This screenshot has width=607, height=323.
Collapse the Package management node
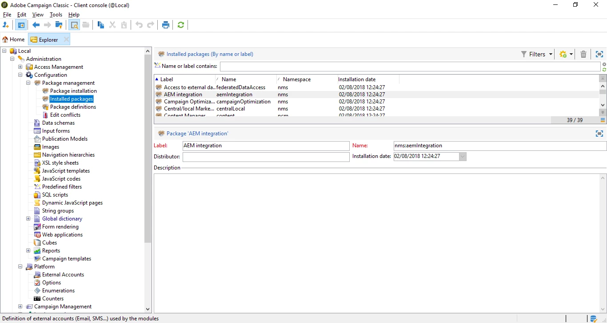coord(28,83)
